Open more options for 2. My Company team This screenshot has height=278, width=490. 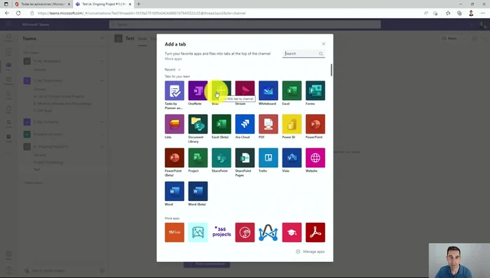tap(102, 122)
